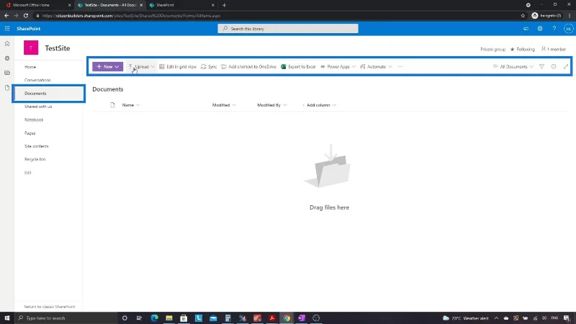Image resolution: width=576 pixels, height=324 pixels.
Task: Click the SharePoint brand link in header
Action: click(x=28, y=29)
